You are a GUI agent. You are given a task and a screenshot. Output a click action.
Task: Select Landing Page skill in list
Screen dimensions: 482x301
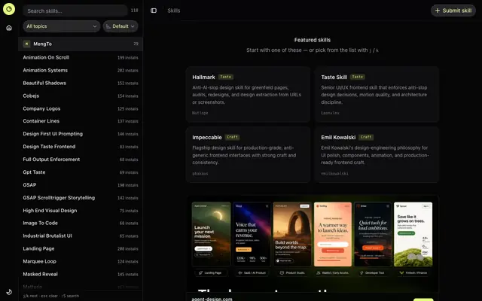coord(81,249)
